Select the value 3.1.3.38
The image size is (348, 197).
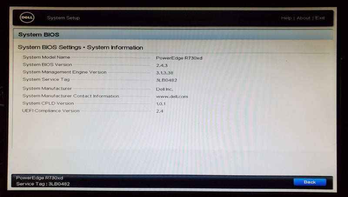[x=164, y=73]
